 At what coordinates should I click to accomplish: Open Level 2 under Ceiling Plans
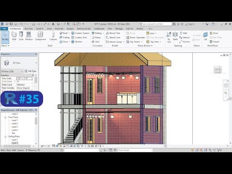15,143
